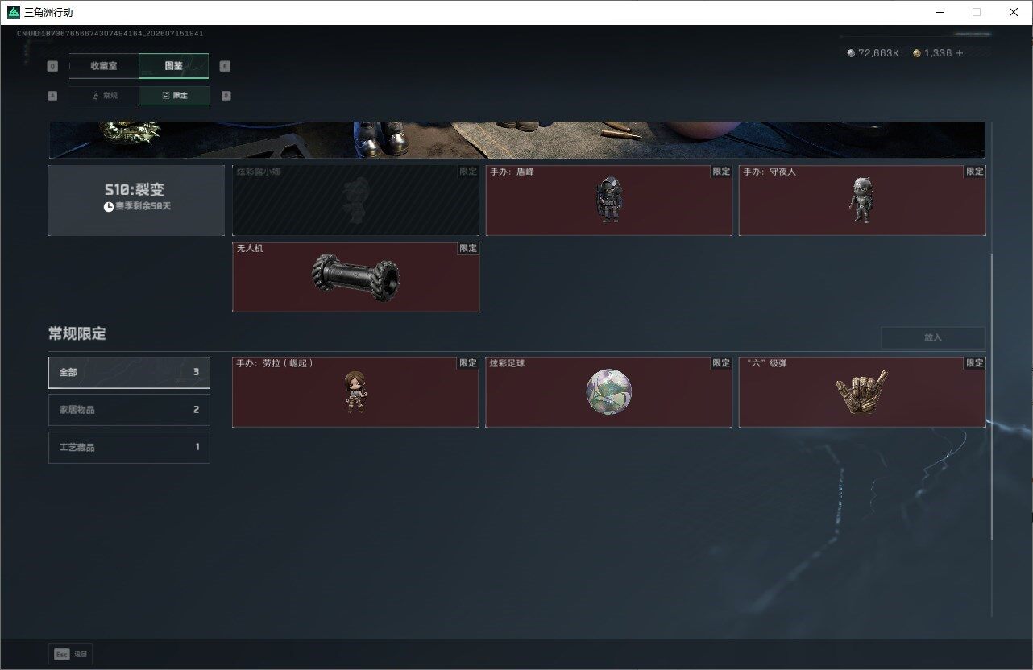This screenshot has width=1033, height=670.
Task: Filter by 工艺藏品 category
Action: click(x=129, y=447)
